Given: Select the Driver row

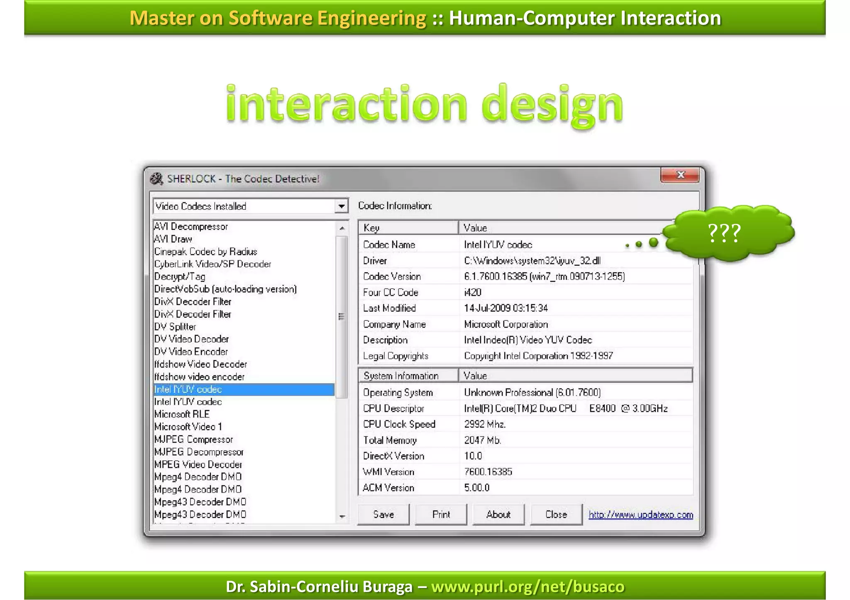Looking at the screenshot, I should [x=526, y=261].
